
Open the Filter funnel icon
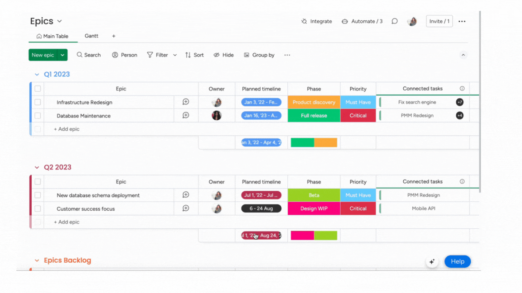[x=150, y=55]
